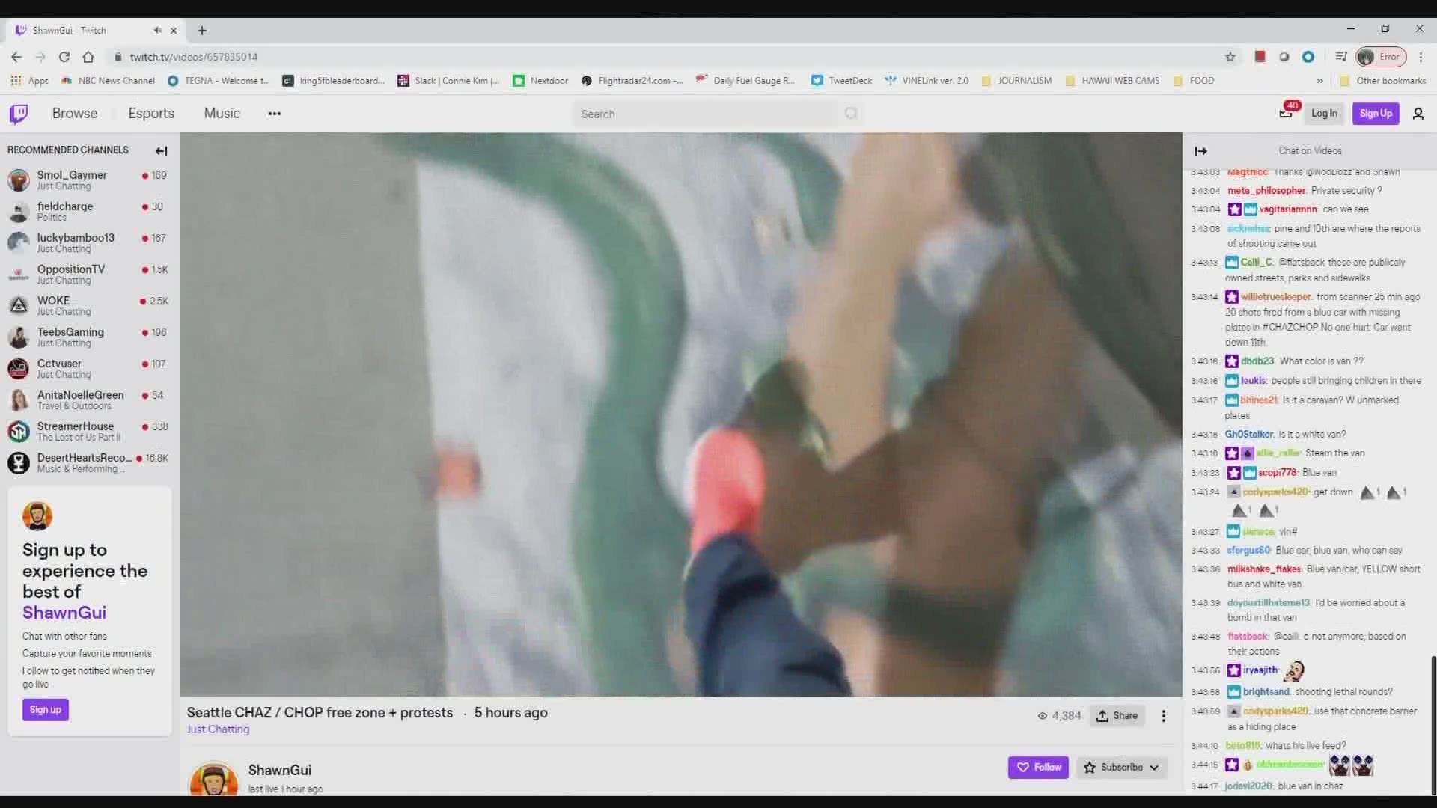The width and height of the screenshot is (1437, 808).
Task: Collapse the Recommended Channels sidebar
Action: click(161, 151)
